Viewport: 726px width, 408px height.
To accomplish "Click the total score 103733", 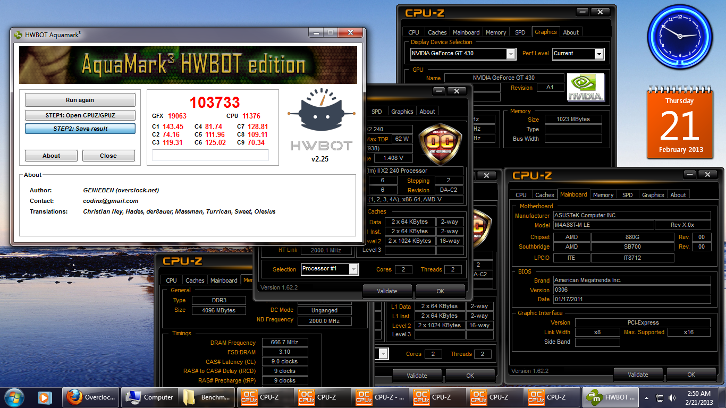I will click(x=215, y=103).
